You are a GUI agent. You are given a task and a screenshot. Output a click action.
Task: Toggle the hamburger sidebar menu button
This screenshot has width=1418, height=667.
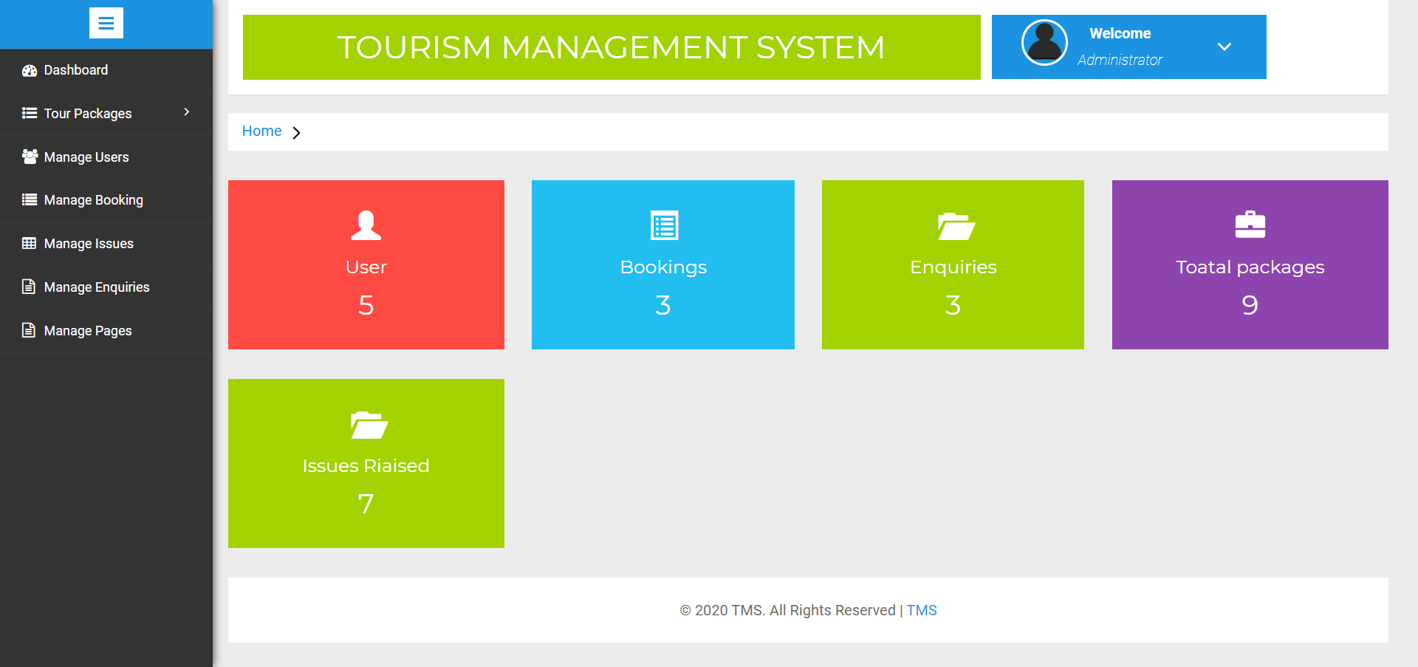pyautogui.click(x=106, y=23)
